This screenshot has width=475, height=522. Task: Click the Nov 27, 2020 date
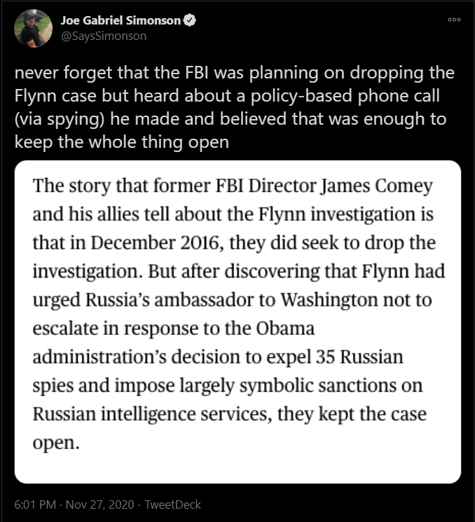pos(100,504)
